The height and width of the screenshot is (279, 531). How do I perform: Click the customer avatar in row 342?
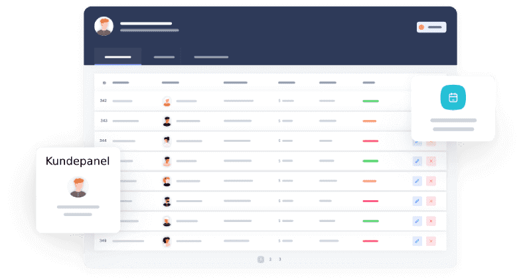pos(167,101)
